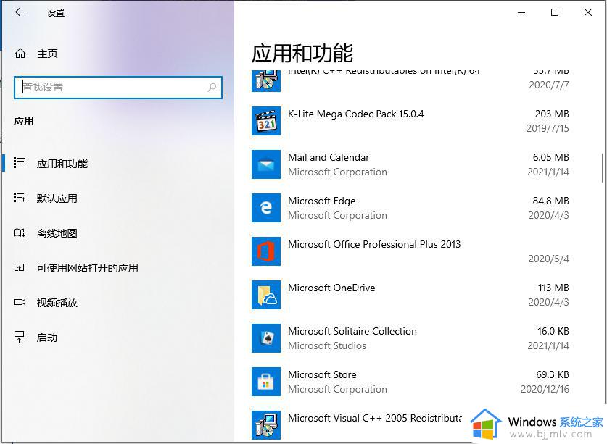Screen dimensions: 607x444
Task: Go to 离线地图 settings
Action: (x=57, y=233)
